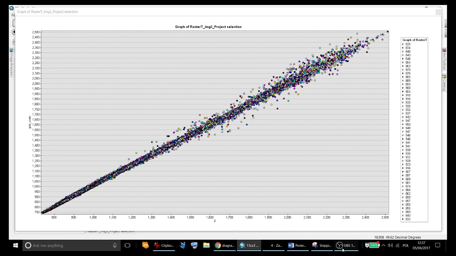The height and width of the screenshot is (256, 456).
Task: Click the Z X-axis label
Action: point(214,221)
